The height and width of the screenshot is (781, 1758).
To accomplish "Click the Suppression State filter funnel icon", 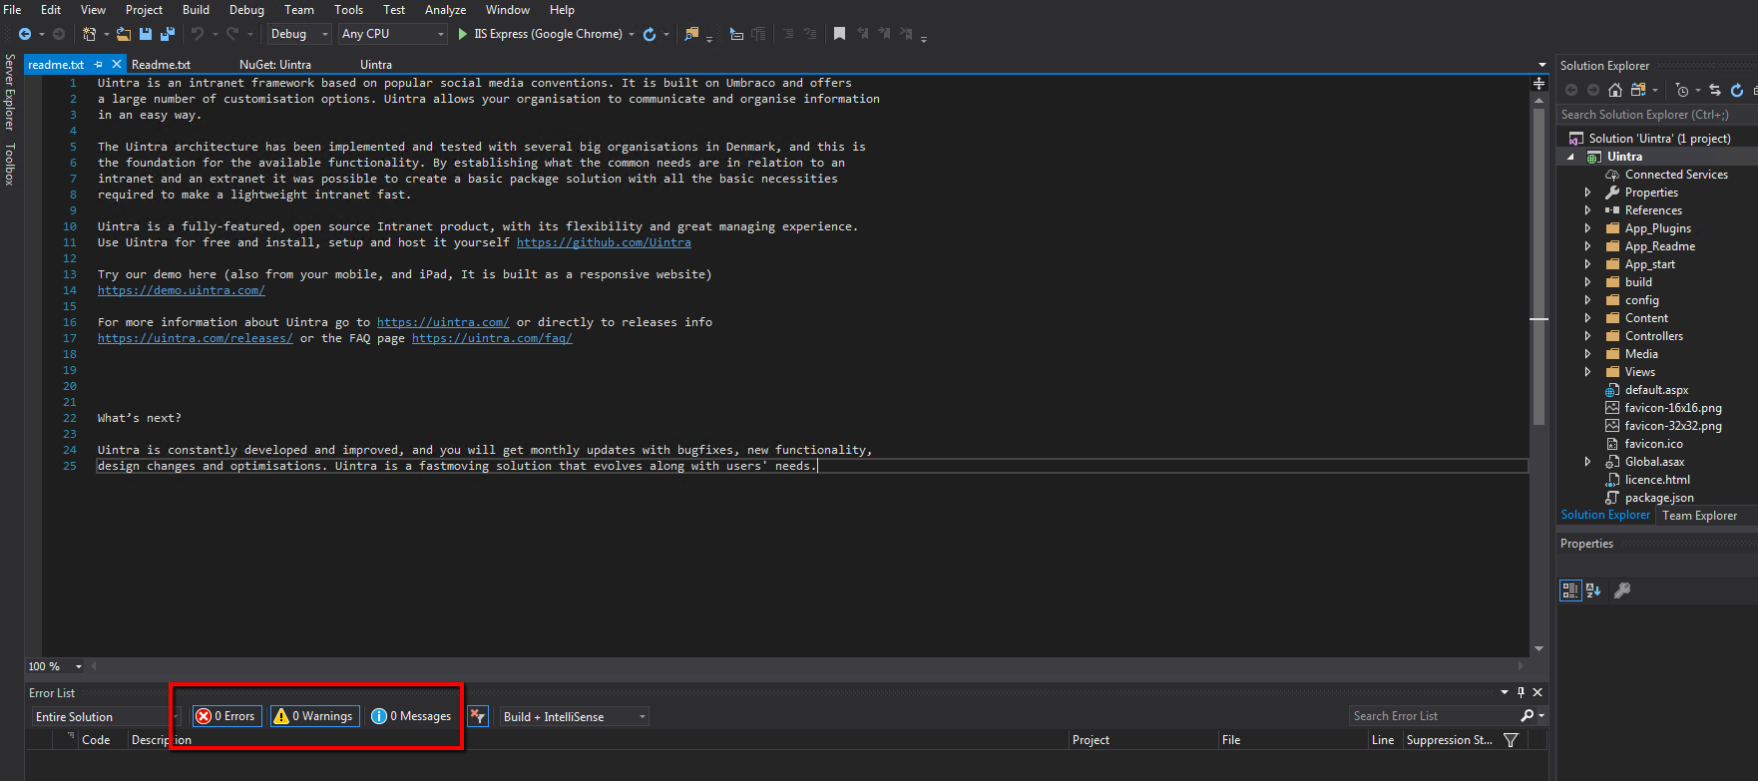I will [1511, 740].
